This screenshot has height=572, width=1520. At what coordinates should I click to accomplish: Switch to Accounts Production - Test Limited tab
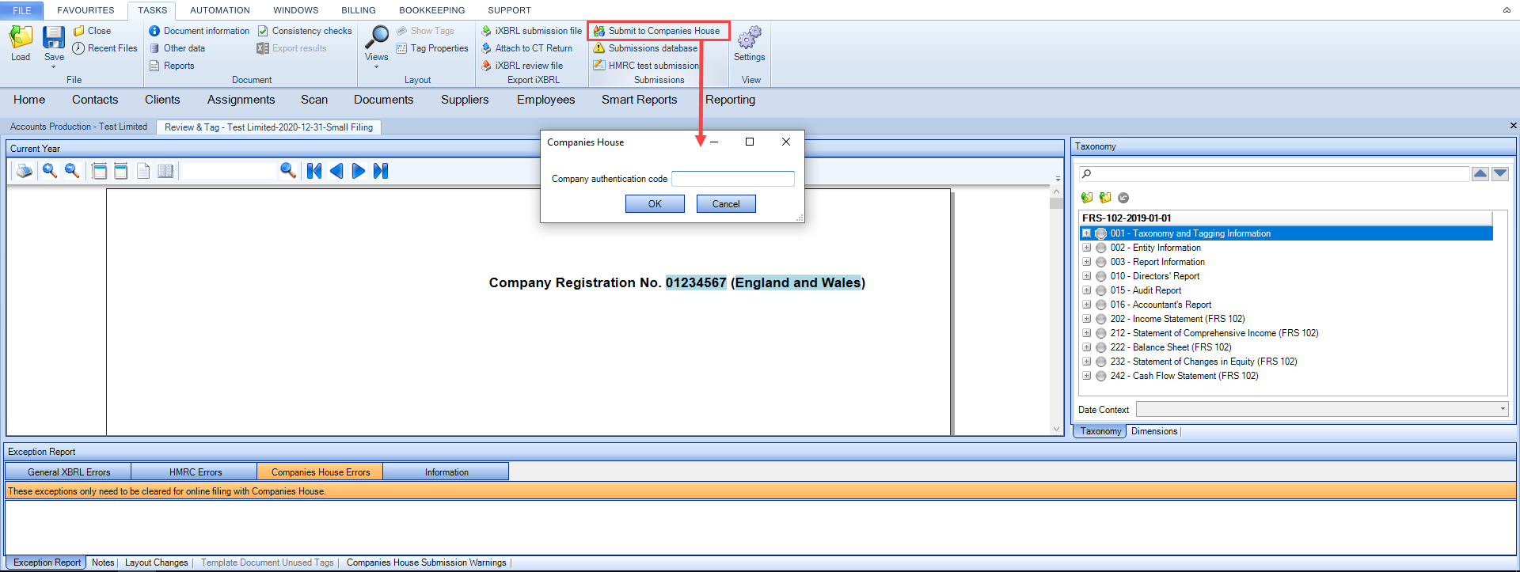point(78,127)
